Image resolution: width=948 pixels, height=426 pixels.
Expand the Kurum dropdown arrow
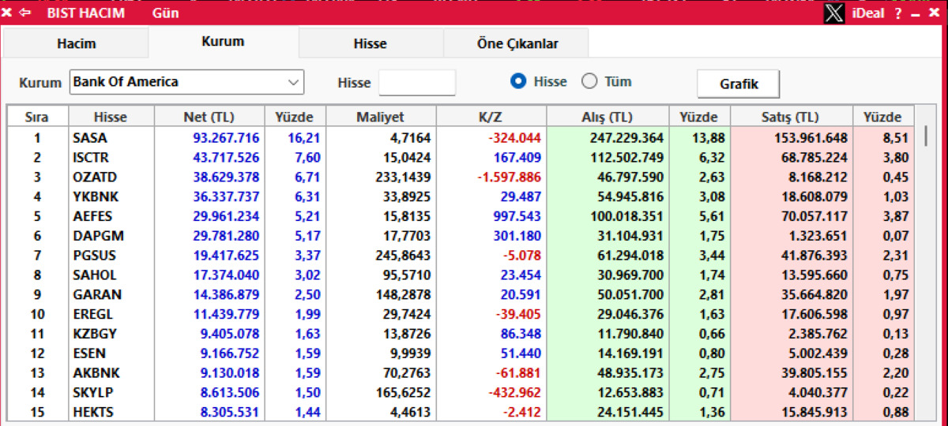pos(293,82)
